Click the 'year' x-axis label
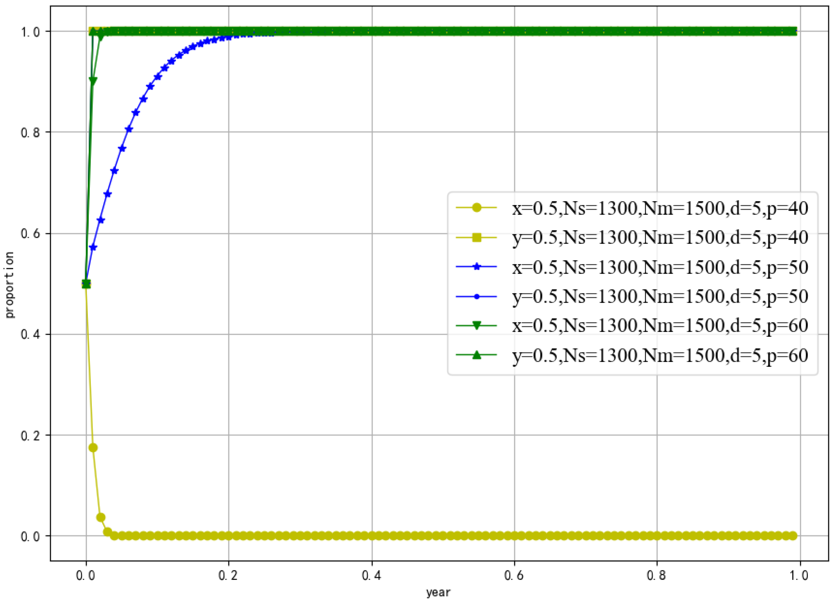834x604 pixels. pyautogui.click(x=438, y=593)
